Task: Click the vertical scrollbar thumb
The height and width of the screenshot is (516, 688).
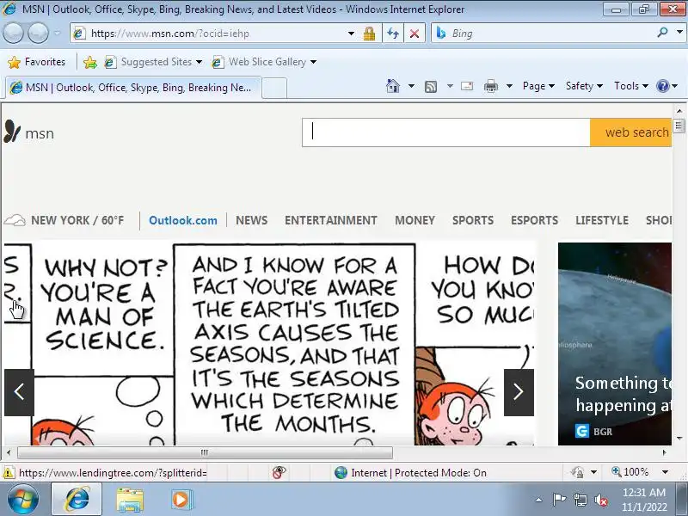Action: (x=679, y=126)
